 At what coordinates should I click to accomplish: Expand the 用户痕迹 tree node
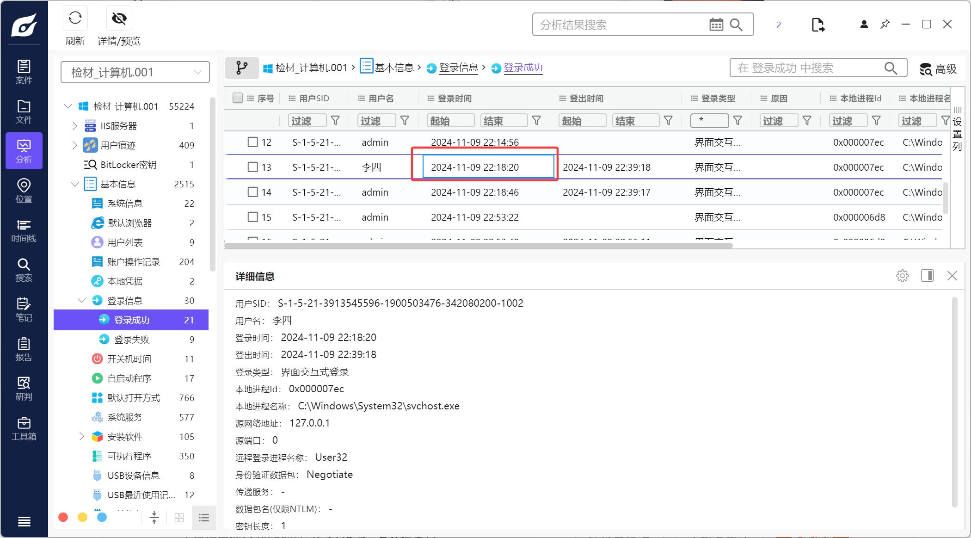tap(75, 145)
